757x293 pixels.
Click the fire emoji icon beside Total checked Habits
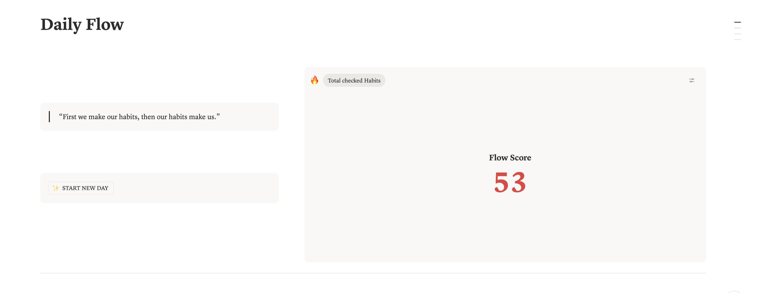[x=314, y=80]
